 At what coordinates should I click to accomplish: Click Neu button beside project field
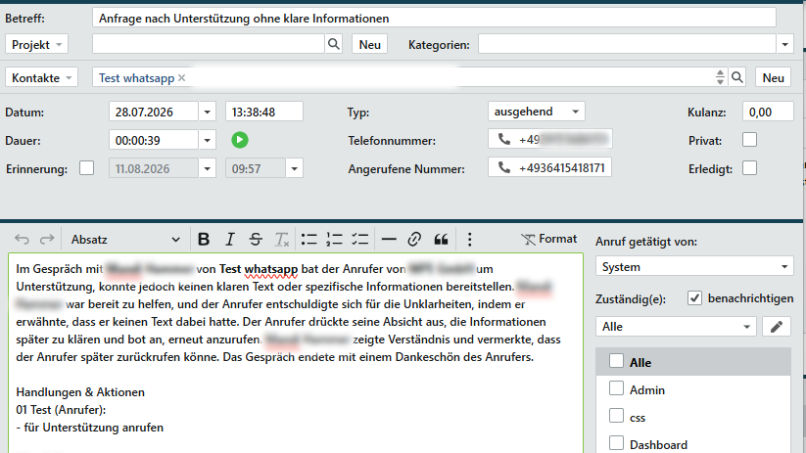(369, 45)
